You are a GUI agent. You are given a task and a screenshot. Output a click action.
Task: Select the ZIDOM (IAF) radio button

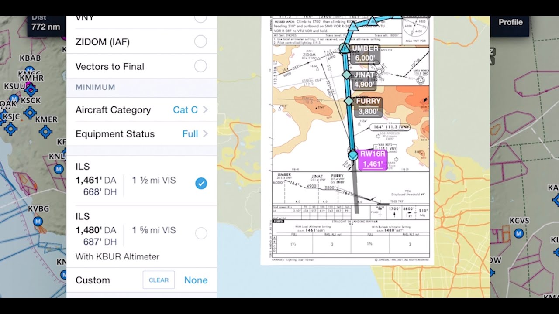(200, 42)
